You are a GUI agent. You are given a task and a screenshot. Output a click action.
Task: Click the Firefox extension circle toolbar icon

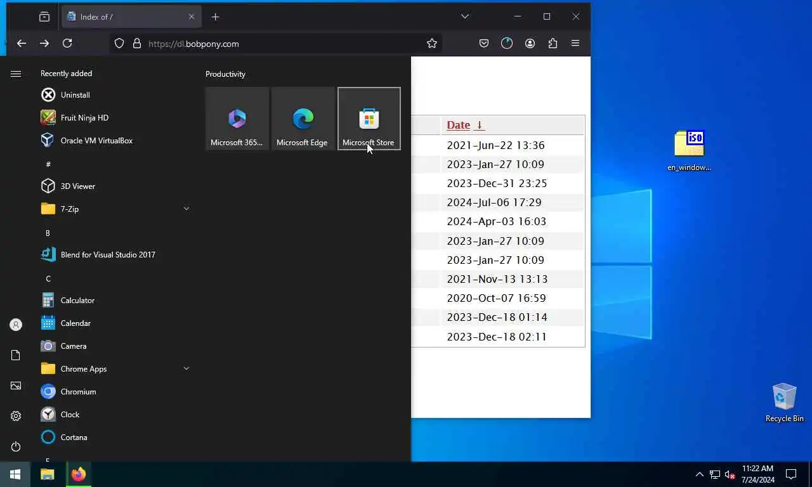tap(507, 43)
